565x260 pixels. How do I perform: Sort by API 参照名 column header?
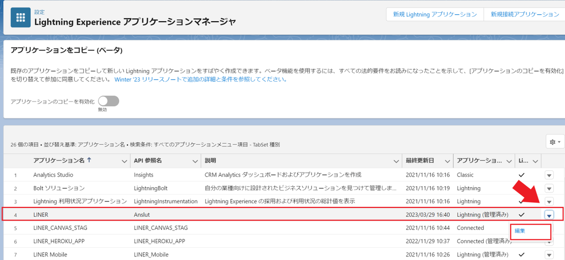tap(147, 161)
